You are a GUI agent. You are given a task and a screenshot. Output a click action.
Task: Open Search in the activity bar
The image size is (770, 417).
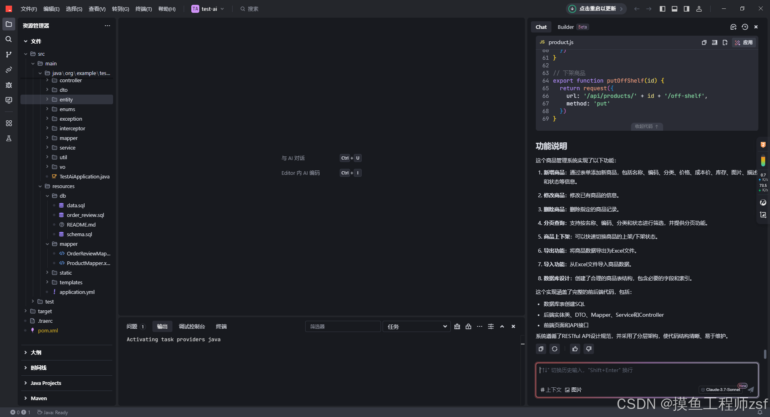point(8,39)
